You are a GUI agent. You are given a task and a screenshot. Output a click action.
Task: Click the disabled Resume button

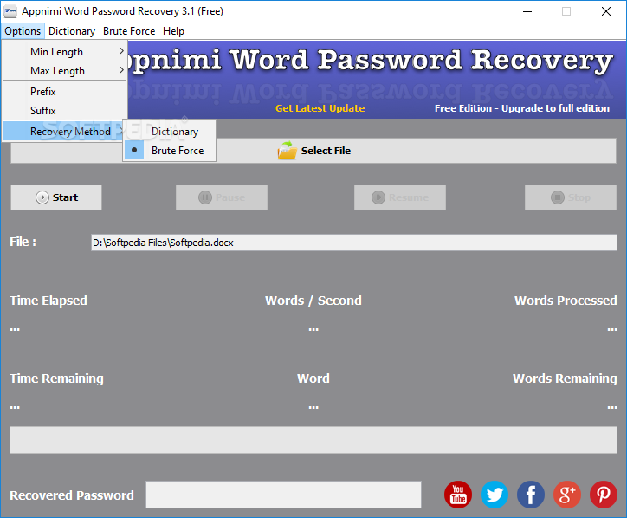pyautogui.click(x=400, y=197)
